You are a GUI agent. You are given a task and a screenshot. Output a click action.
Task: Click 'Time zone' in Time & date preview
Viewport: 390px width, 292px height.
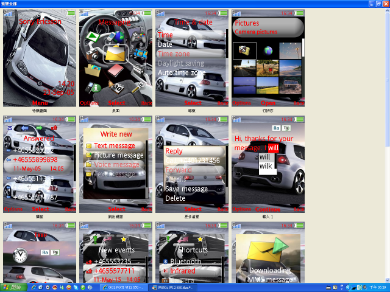point(174,54)
